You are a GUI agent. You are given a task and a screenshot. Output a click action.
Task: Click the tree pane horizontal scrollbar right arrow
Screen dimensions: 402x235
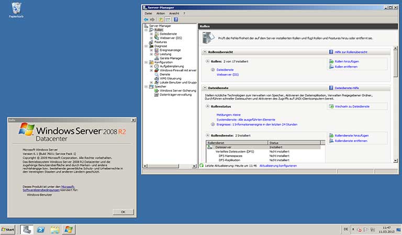click(194, 166)
